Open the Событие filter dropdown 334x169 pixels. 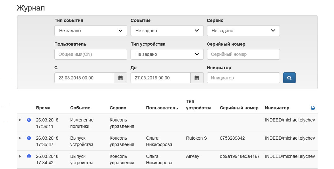(x=167, y=31)
